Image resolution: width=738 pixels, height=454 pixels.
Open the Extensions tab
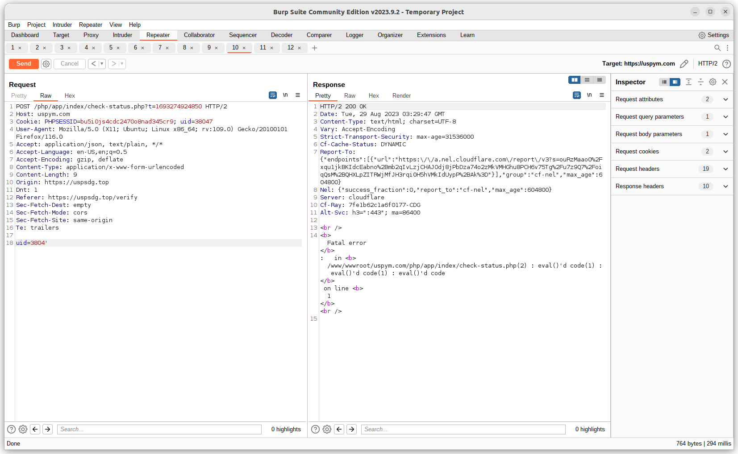(x=431, y=35)
